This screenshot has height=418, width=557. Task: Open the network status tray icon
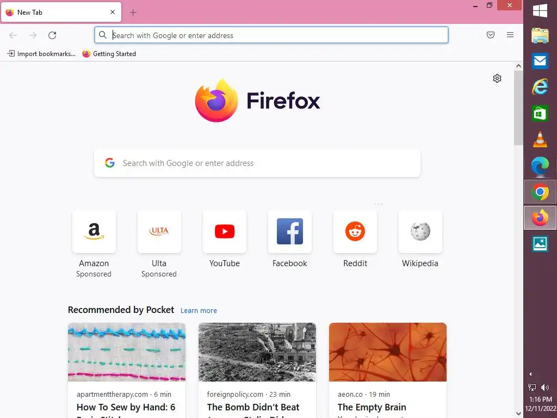[532, 388]
